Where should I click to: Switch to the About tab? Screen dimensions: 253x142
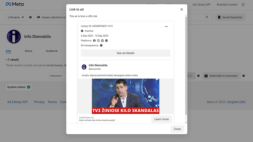click(x=28, y=51)
